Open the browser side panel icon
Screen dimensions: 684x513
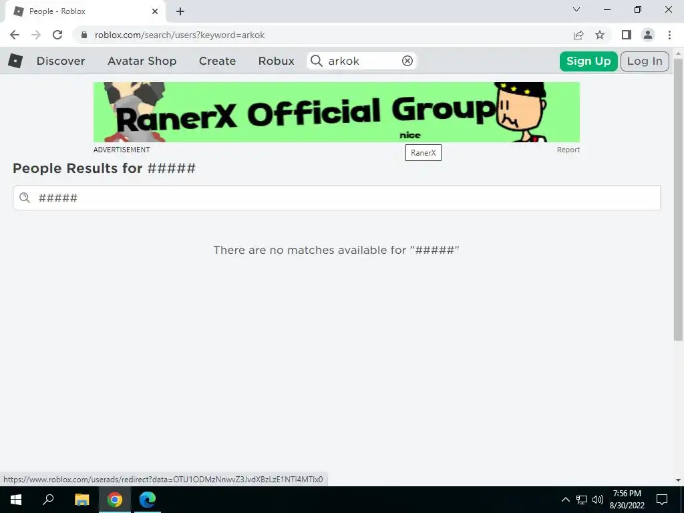pos(627,35)
